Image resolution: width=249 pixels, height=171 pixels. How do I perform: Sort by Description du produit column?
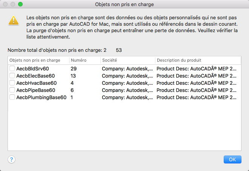pos(198,60)
